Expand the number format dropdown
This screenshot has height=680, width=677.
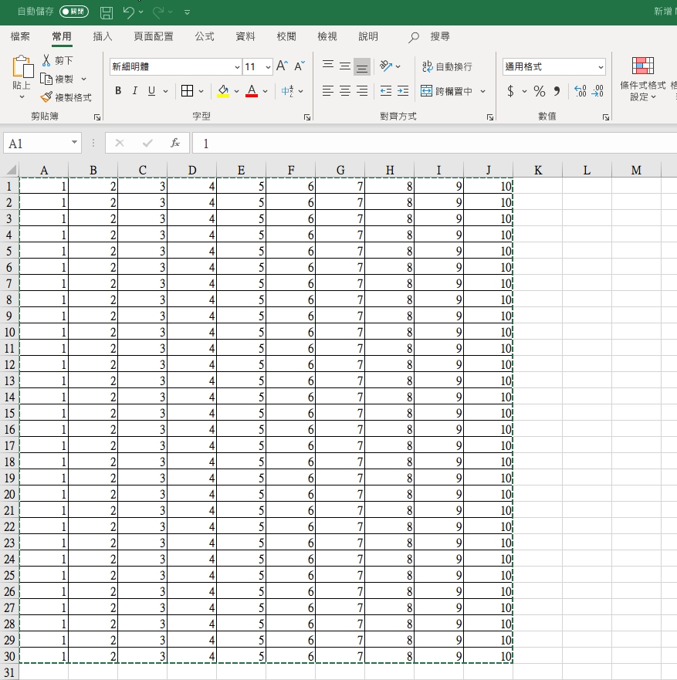pyautogui.click(x=601, y=67)
